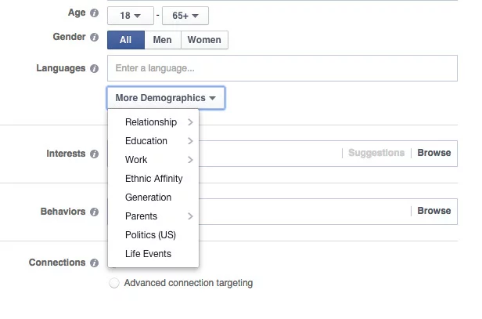482x319 pixels.
Task: Click Browse in the Behaviors field
Action: 434,211
